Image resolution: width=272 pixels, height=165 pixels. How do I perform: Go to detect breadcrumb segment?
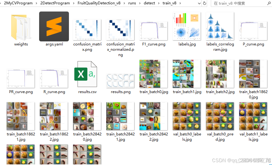(149, 3)
